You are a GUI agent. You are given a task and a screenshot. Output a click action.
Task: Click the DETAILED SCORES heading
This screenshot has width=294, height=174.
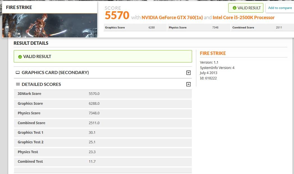pos(41,84)
